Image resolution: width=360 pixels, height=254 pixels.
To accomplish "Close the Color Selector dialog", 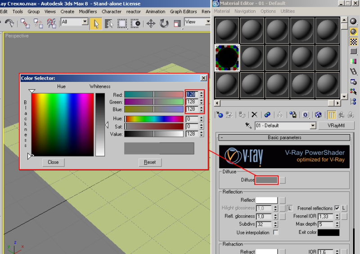I will point(203,78).
